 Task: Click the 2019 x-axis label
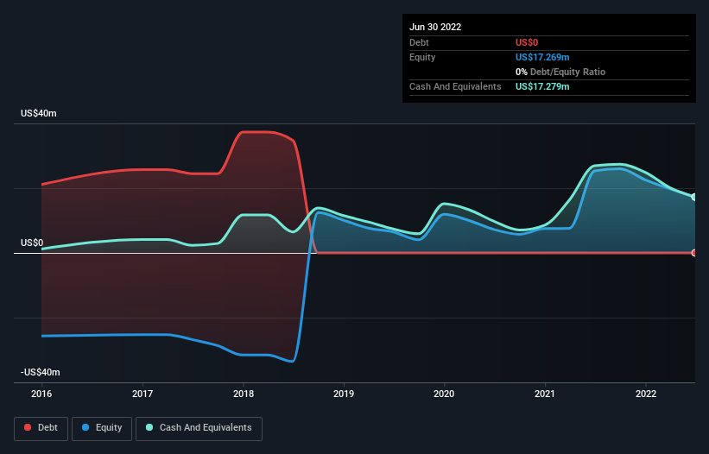pyautogui.click(x=344, y=394)
